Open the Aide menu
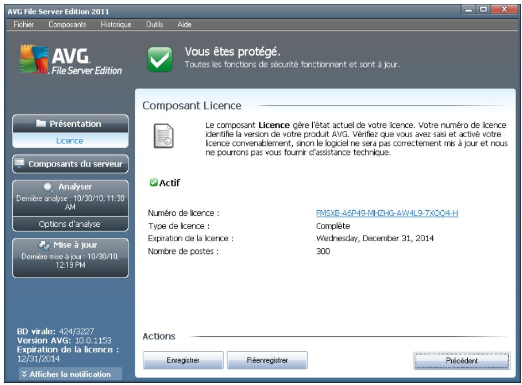 pyautogui.click(x=184, y=24)
